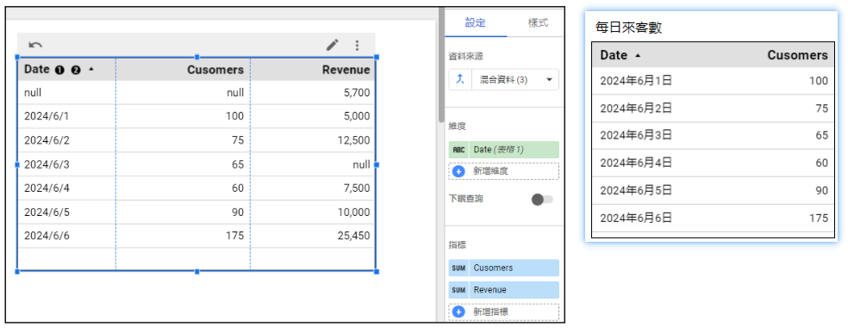Screen dimensions: 848x333
Task: Click the ABC type icon on Date dimension
Action: coord(458,150)
